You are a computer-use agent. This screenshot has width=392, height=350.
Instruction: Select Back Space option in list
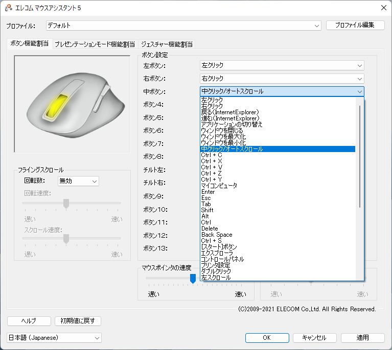tap(278, 234)
